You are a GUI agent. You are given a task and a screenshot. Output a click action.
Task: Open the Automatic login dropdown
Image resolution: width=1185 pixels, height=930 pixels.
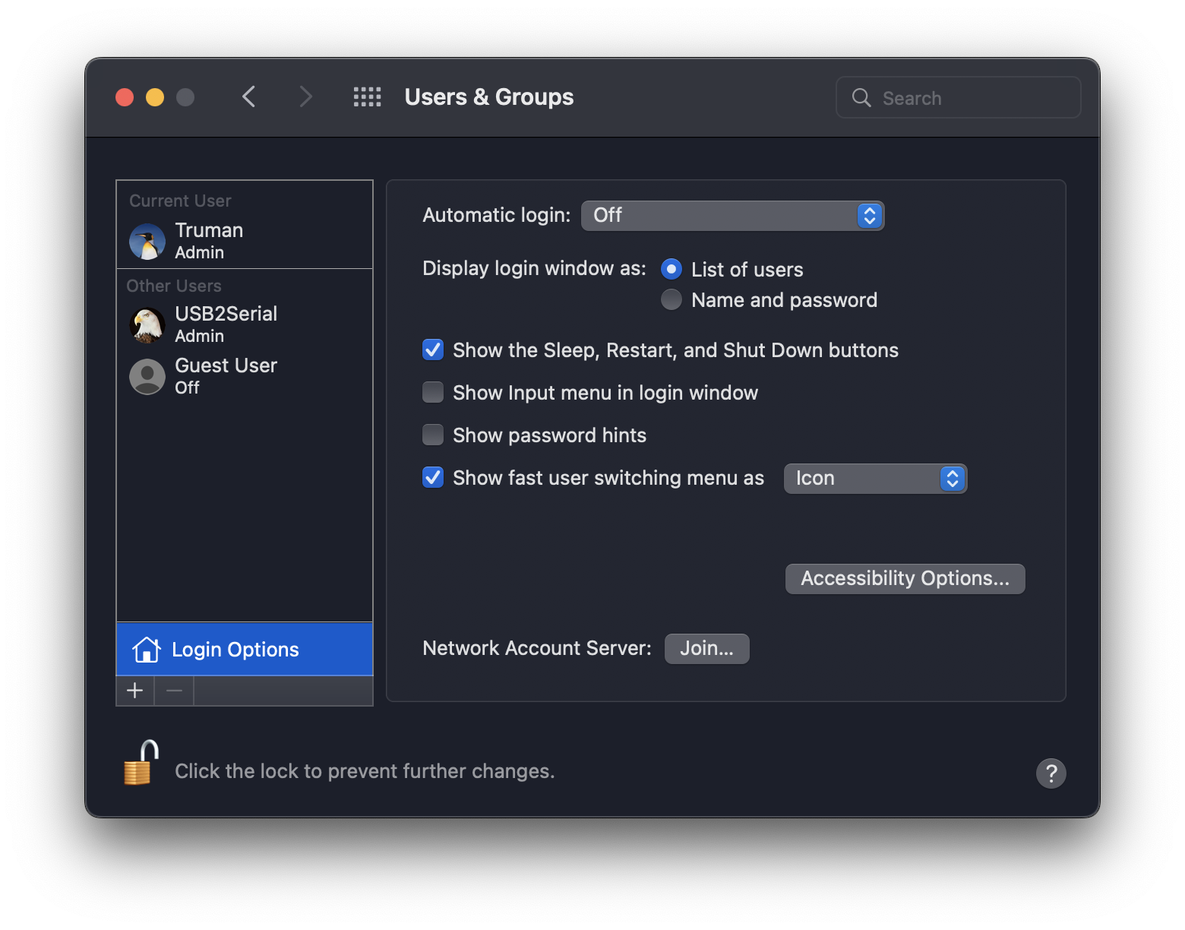[x=732, y=216]
